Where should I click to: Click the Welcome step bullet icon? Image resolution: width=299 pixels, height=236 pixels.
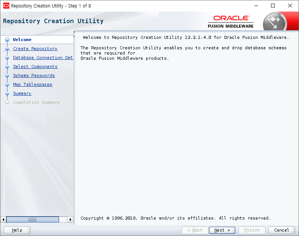point(7,40)
